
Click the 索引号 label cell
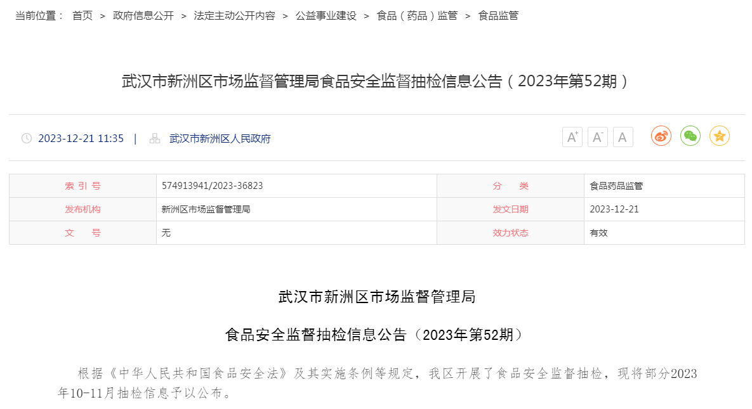pos(83,186)
